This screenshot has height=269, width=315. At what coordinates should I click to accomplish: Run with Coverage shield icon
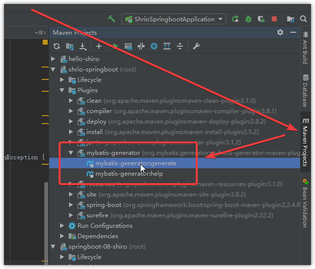(261, 19)
